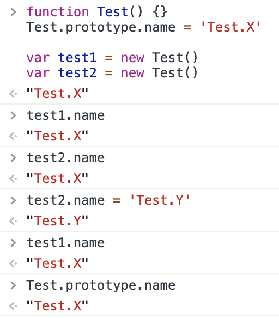Click the return arrow just above the bottom Test.prototype.name command

(x=13, y=264)
